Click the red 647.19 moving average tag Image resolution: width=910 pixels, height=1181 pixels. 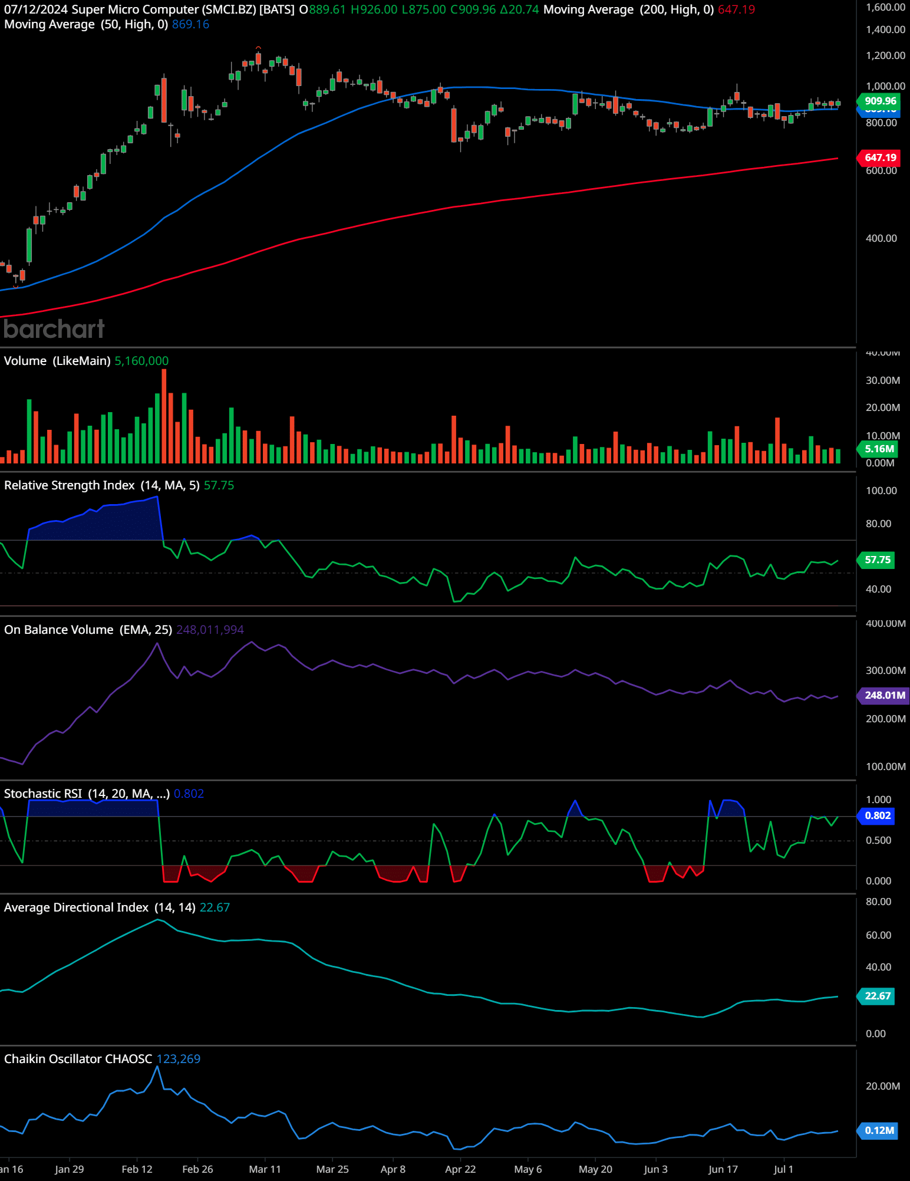879,157
